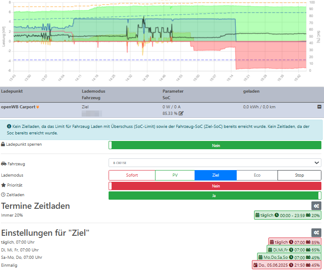Open the Fahrzeug vehicle dropdown
324x271 pixels.
click(215, 163)
